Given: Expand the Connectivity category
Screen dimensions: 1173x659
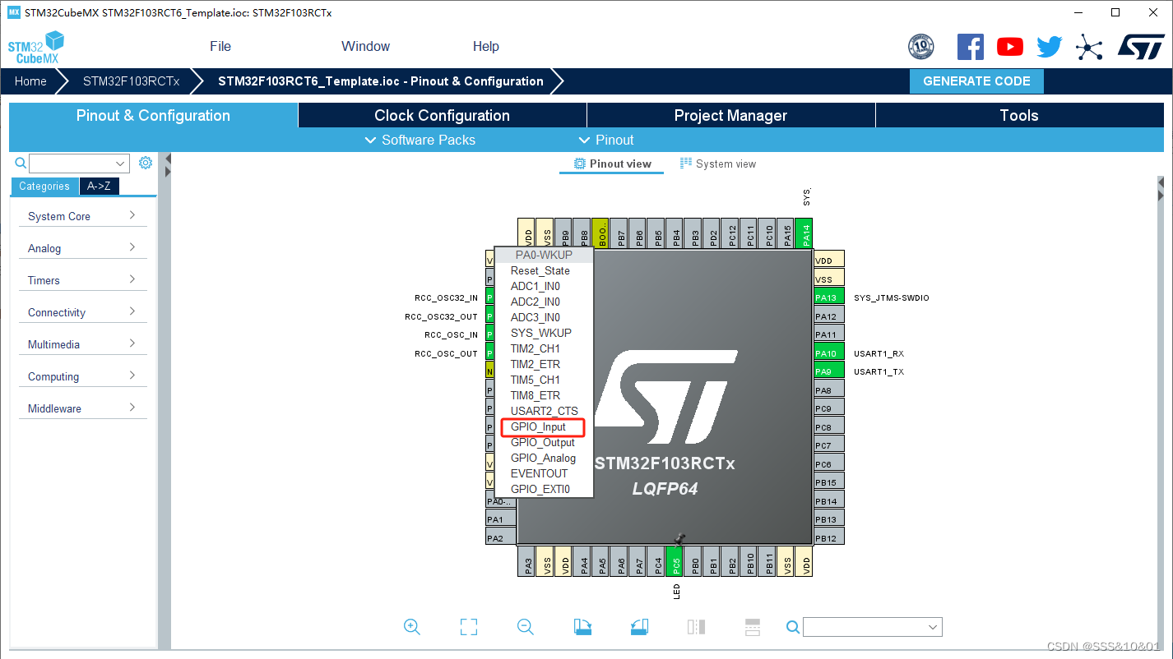Looking at the screenshot, I should point(82,312).
